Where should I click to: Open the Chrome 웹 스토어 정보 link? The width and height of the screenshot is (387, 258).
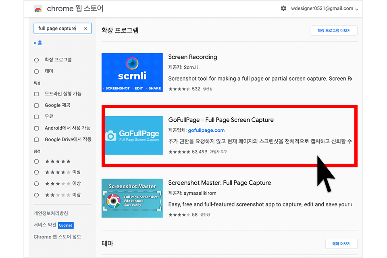pos(57,237)
